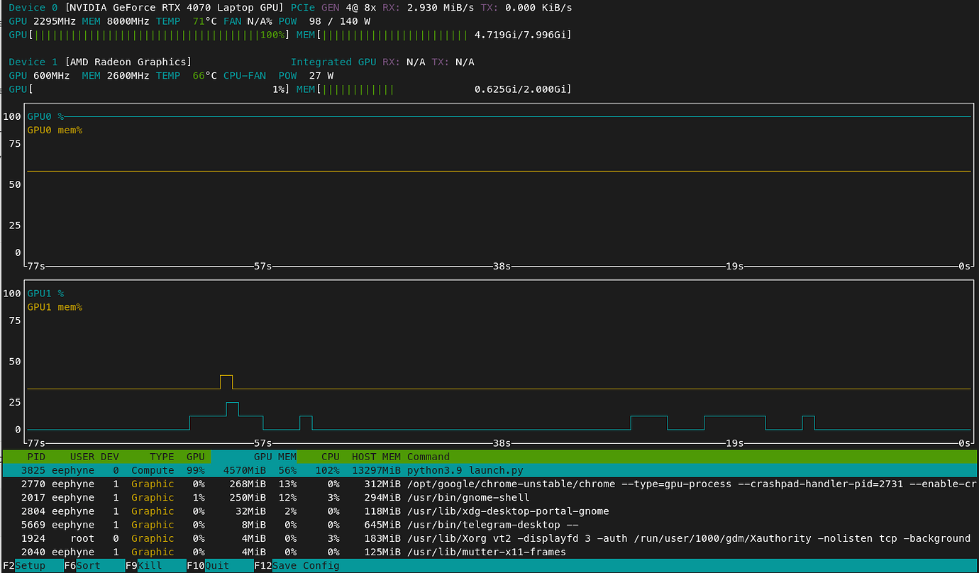Click the GPU1 mem% legend label

(55, 307)
